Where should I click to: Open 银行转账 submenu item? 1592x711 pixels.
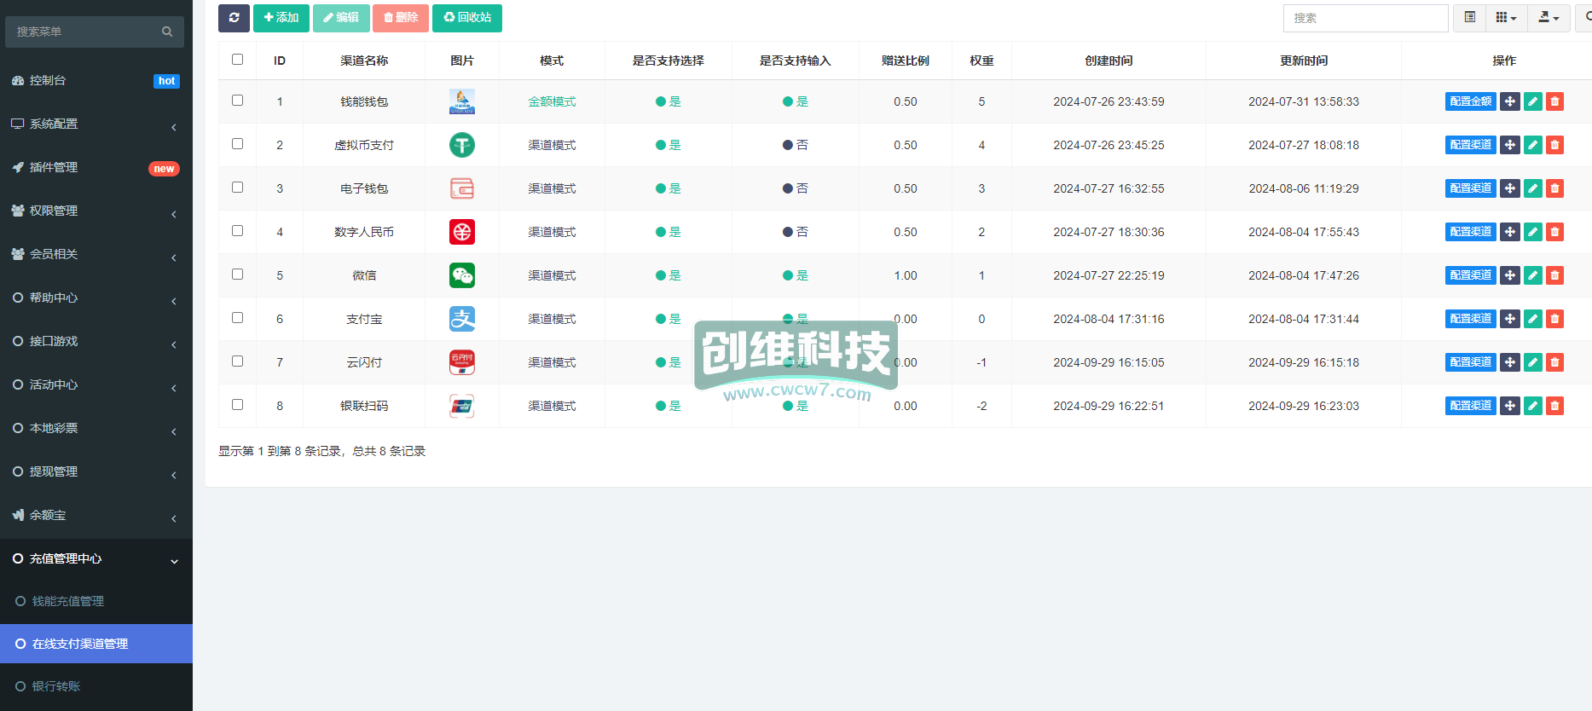[x=96, y=686]
